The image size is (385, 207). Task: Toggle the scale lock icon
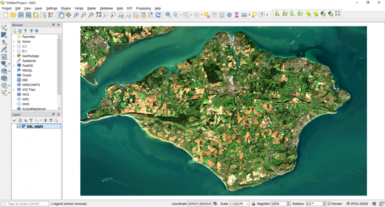pos(254,204)
